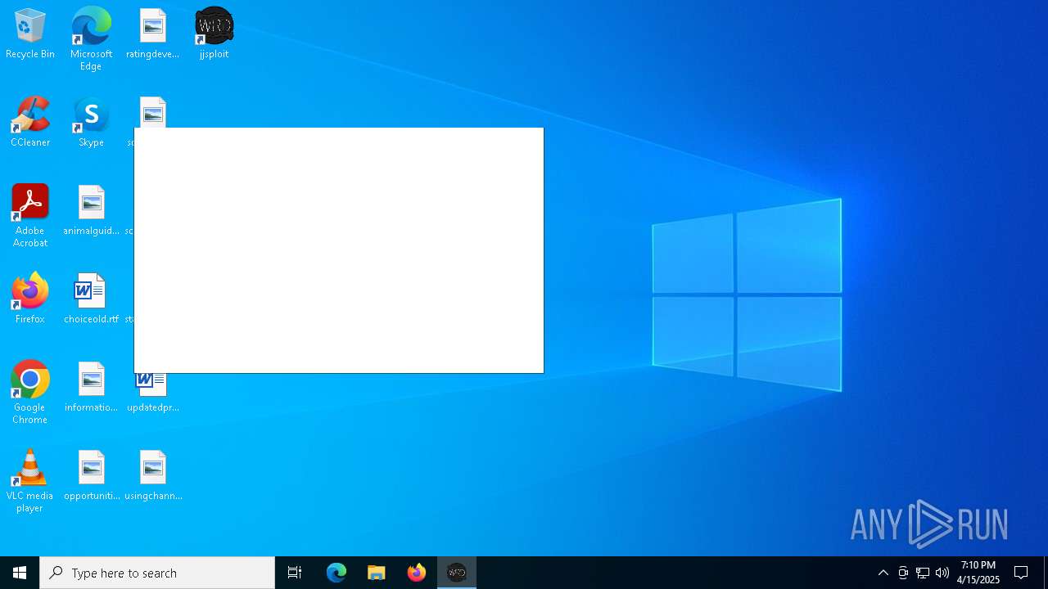Open the notification Action Center
The height and width of the screenshot is (589, 1048).
(1021, 573)
